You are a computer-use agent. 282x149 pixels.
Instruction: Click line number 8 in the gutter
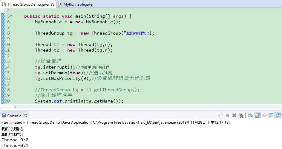pos(8,33)
